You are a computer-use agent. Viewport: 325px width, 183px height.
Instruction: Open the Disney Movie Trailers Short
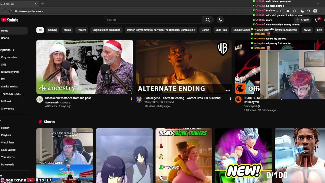[184, 156]
